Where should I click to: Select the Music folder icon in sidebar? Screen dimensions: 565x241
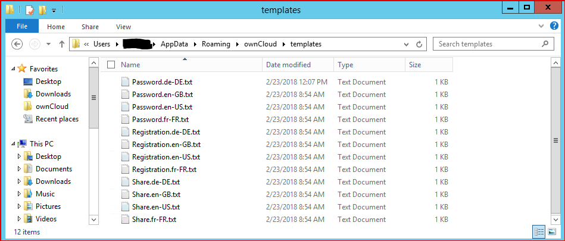29,194
